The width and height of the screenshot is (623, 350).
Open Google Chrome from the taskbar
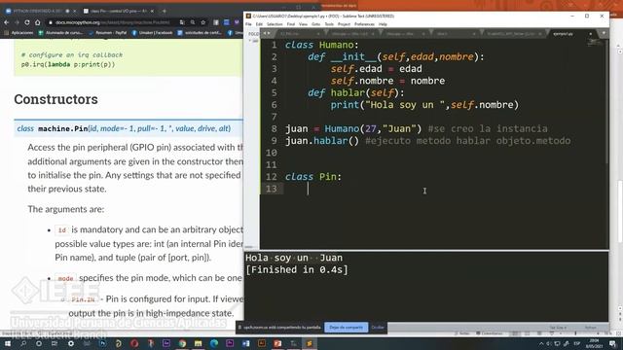tap(182, 343)
